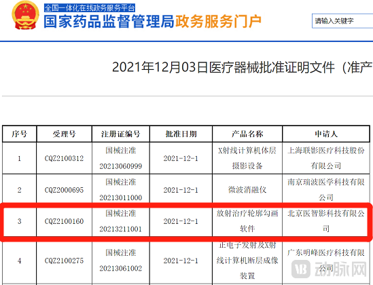Click the 批准日期 column header

(181, 134)
